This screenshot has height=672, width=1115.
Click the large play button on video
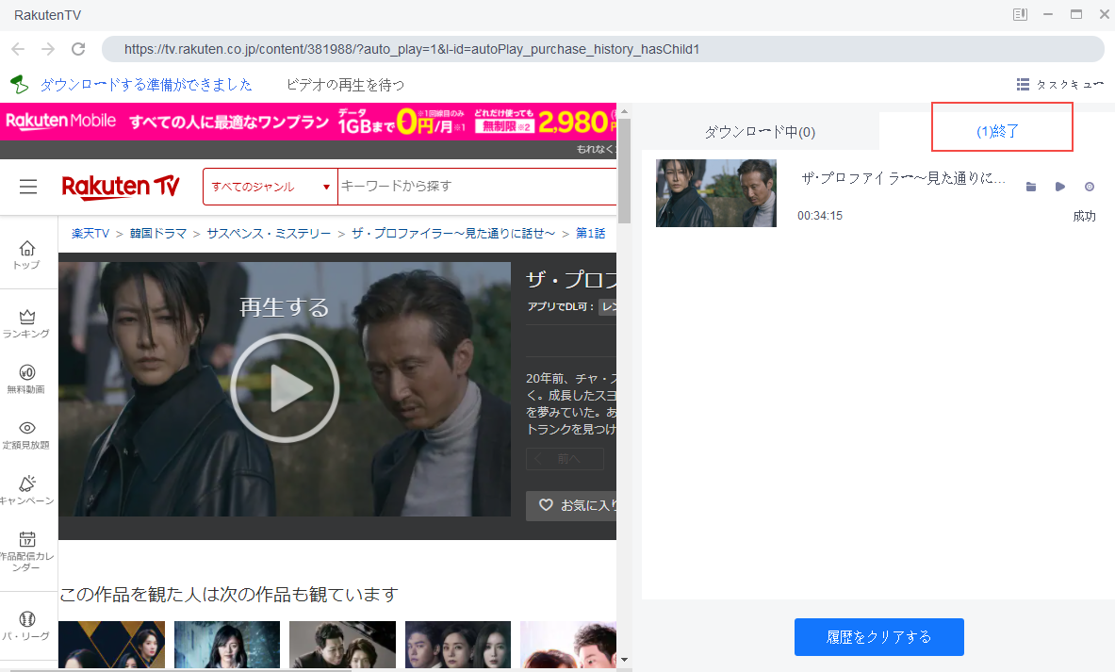pos(285,388)
